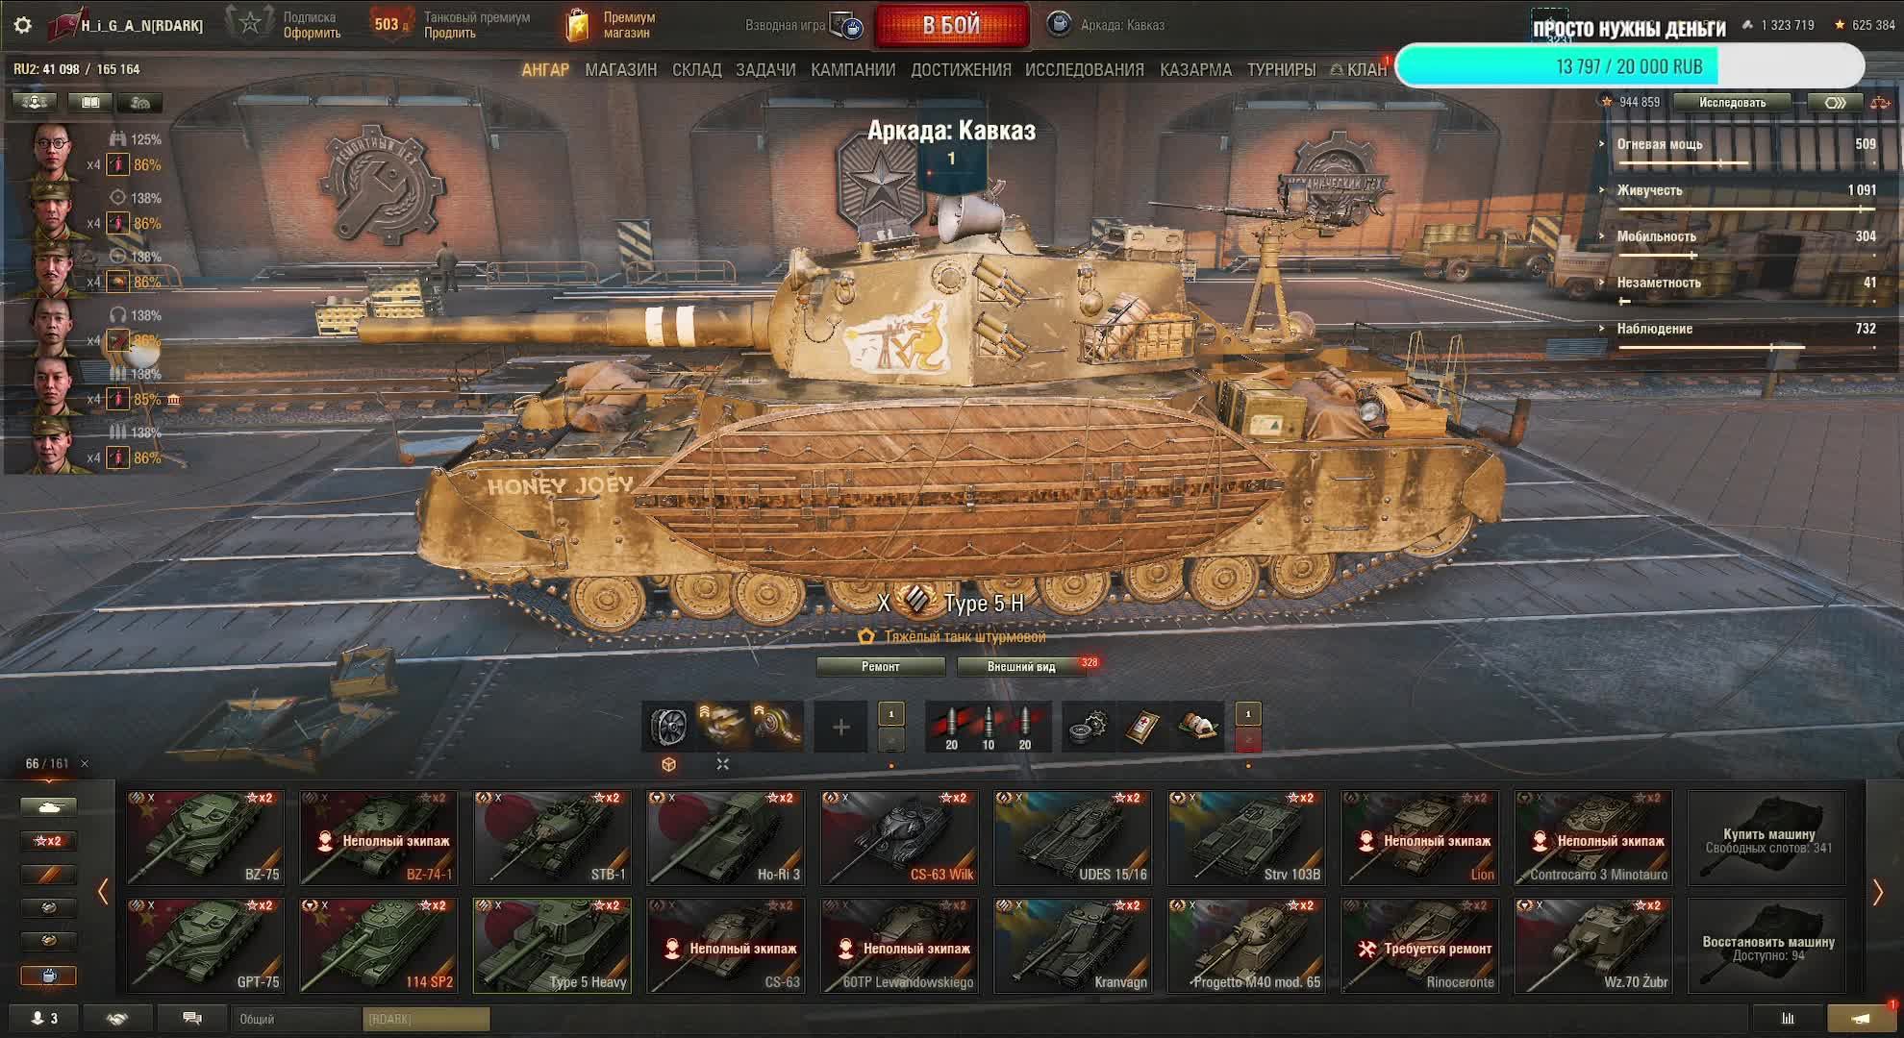
Task: Toggle the x2 bonus carousel filter
Action: [x=48, y=841]
